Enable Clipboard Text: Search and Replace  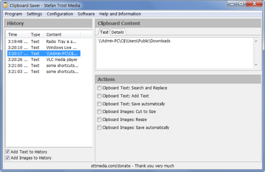[x=99, y=88]
